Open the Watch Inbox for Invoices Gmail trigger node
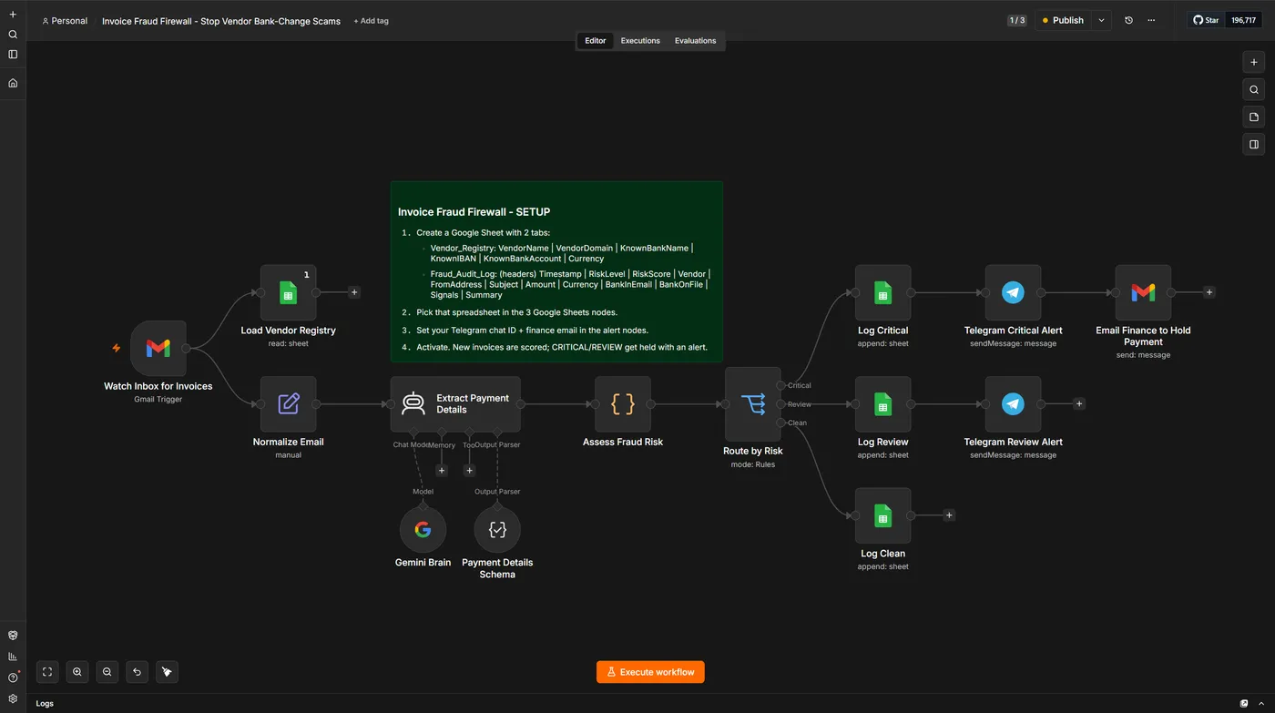 [158, 348]
